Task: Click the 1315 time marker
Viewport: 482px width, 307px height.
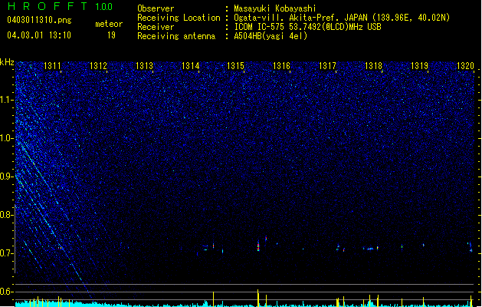Action: tap(235, 66)
